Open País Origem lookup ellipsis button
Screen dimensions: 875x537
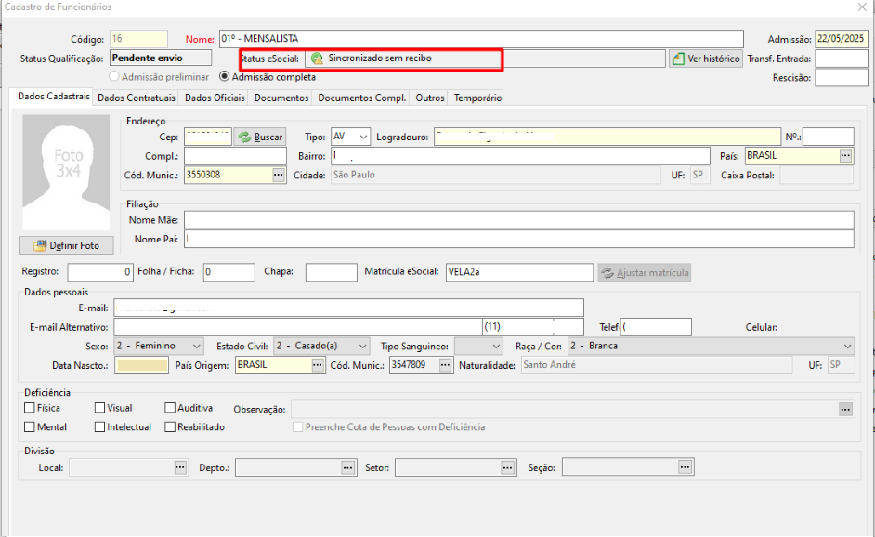click(x=317, y=364)
